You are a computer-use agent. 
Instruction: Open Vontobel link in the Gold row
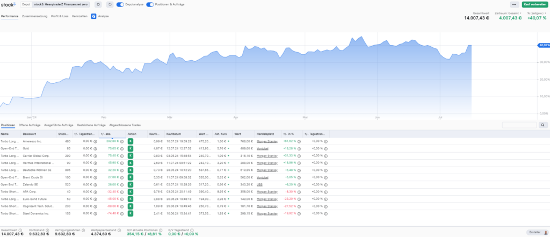[262, 148]
